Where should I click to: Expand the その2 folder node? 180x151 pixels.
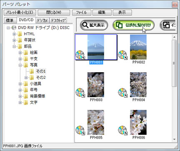pyautogui.click(x=26, y=78)
